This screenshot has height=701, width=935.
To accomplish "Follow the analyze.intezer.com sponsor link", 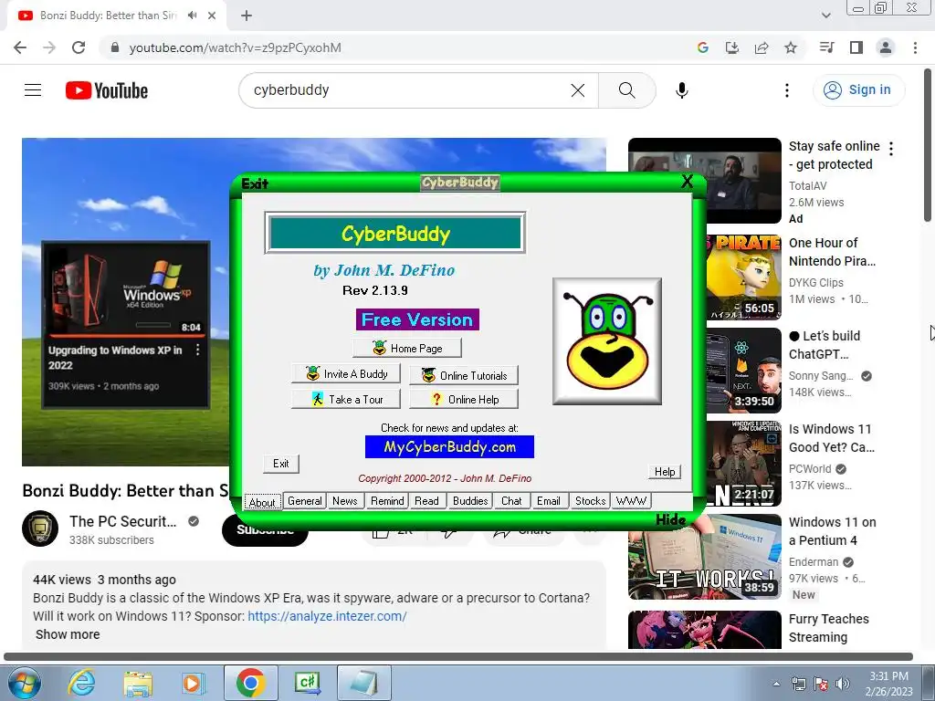I will click(x=327, y=616).
